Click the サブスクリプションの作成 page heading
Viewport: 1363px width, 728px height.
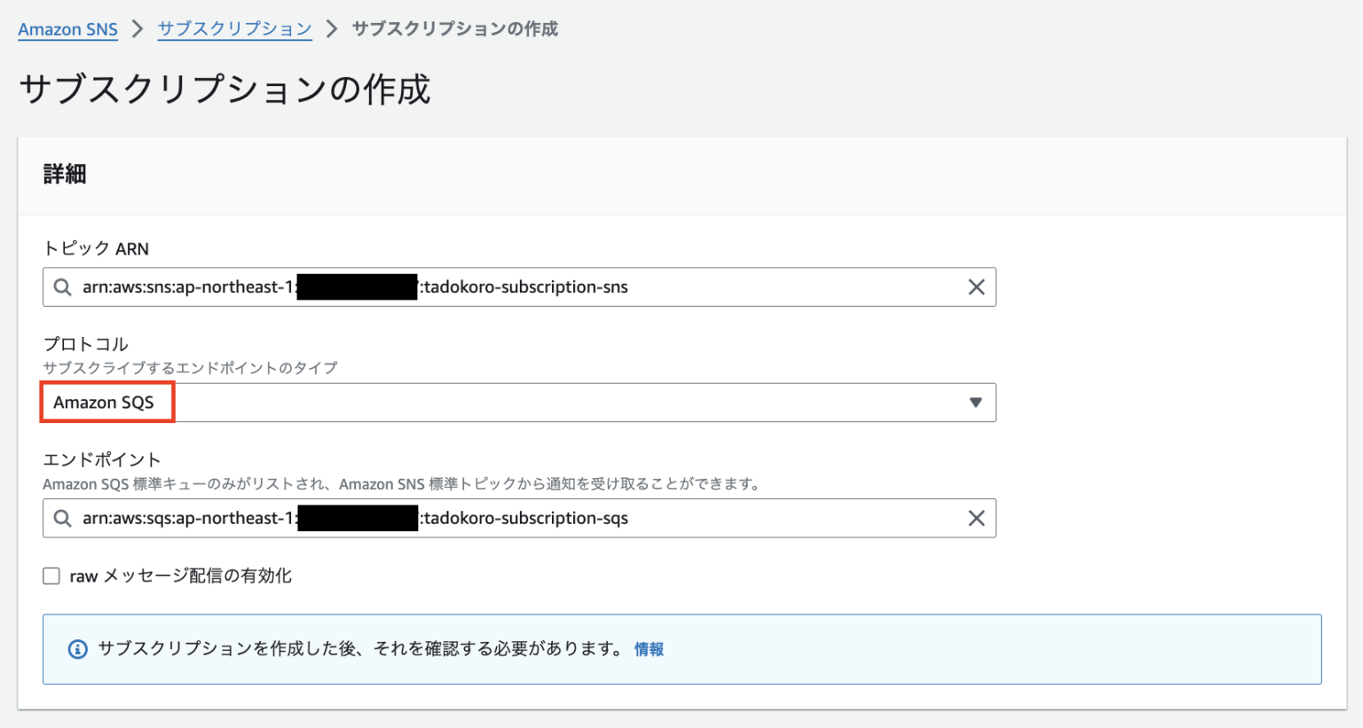(225, 90)
